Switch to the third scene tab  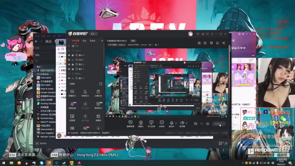pyautogui.click(x=93, y=41)
